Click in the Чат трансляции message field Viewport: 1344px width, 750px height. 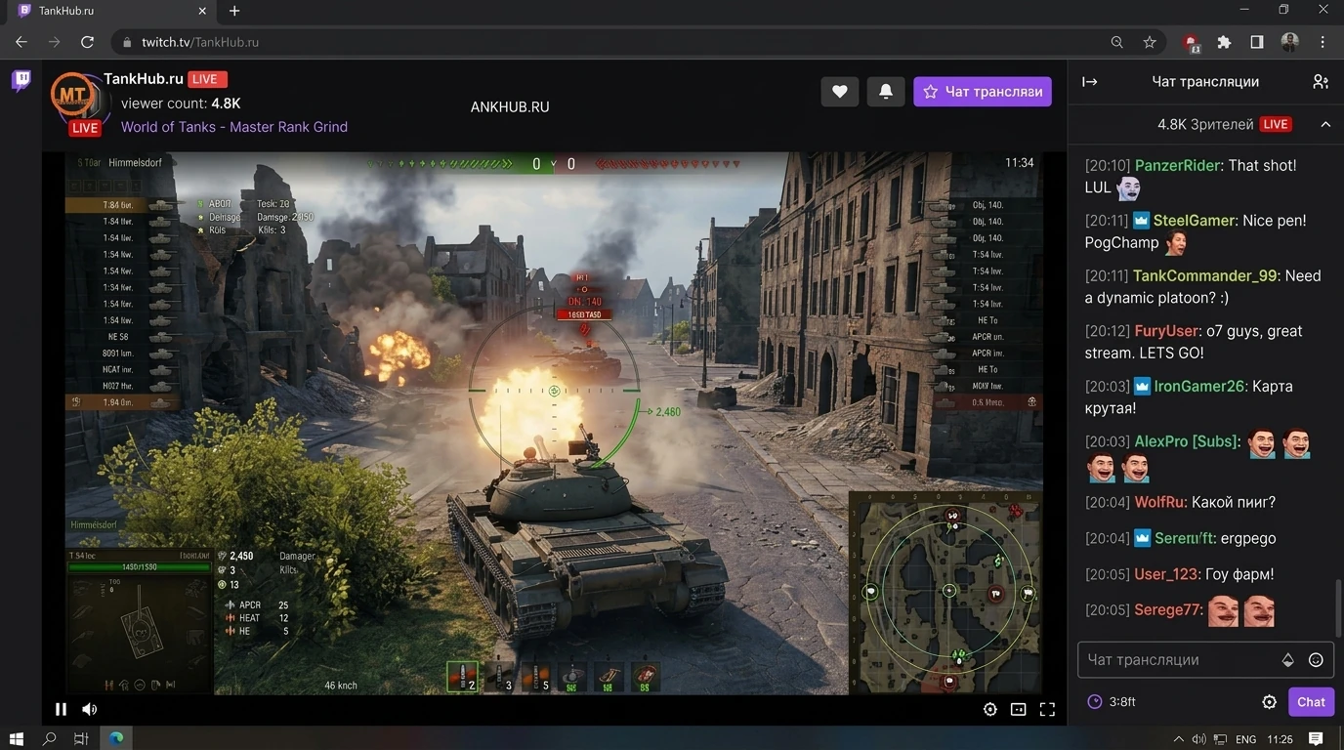click(x=1205, y=660)
